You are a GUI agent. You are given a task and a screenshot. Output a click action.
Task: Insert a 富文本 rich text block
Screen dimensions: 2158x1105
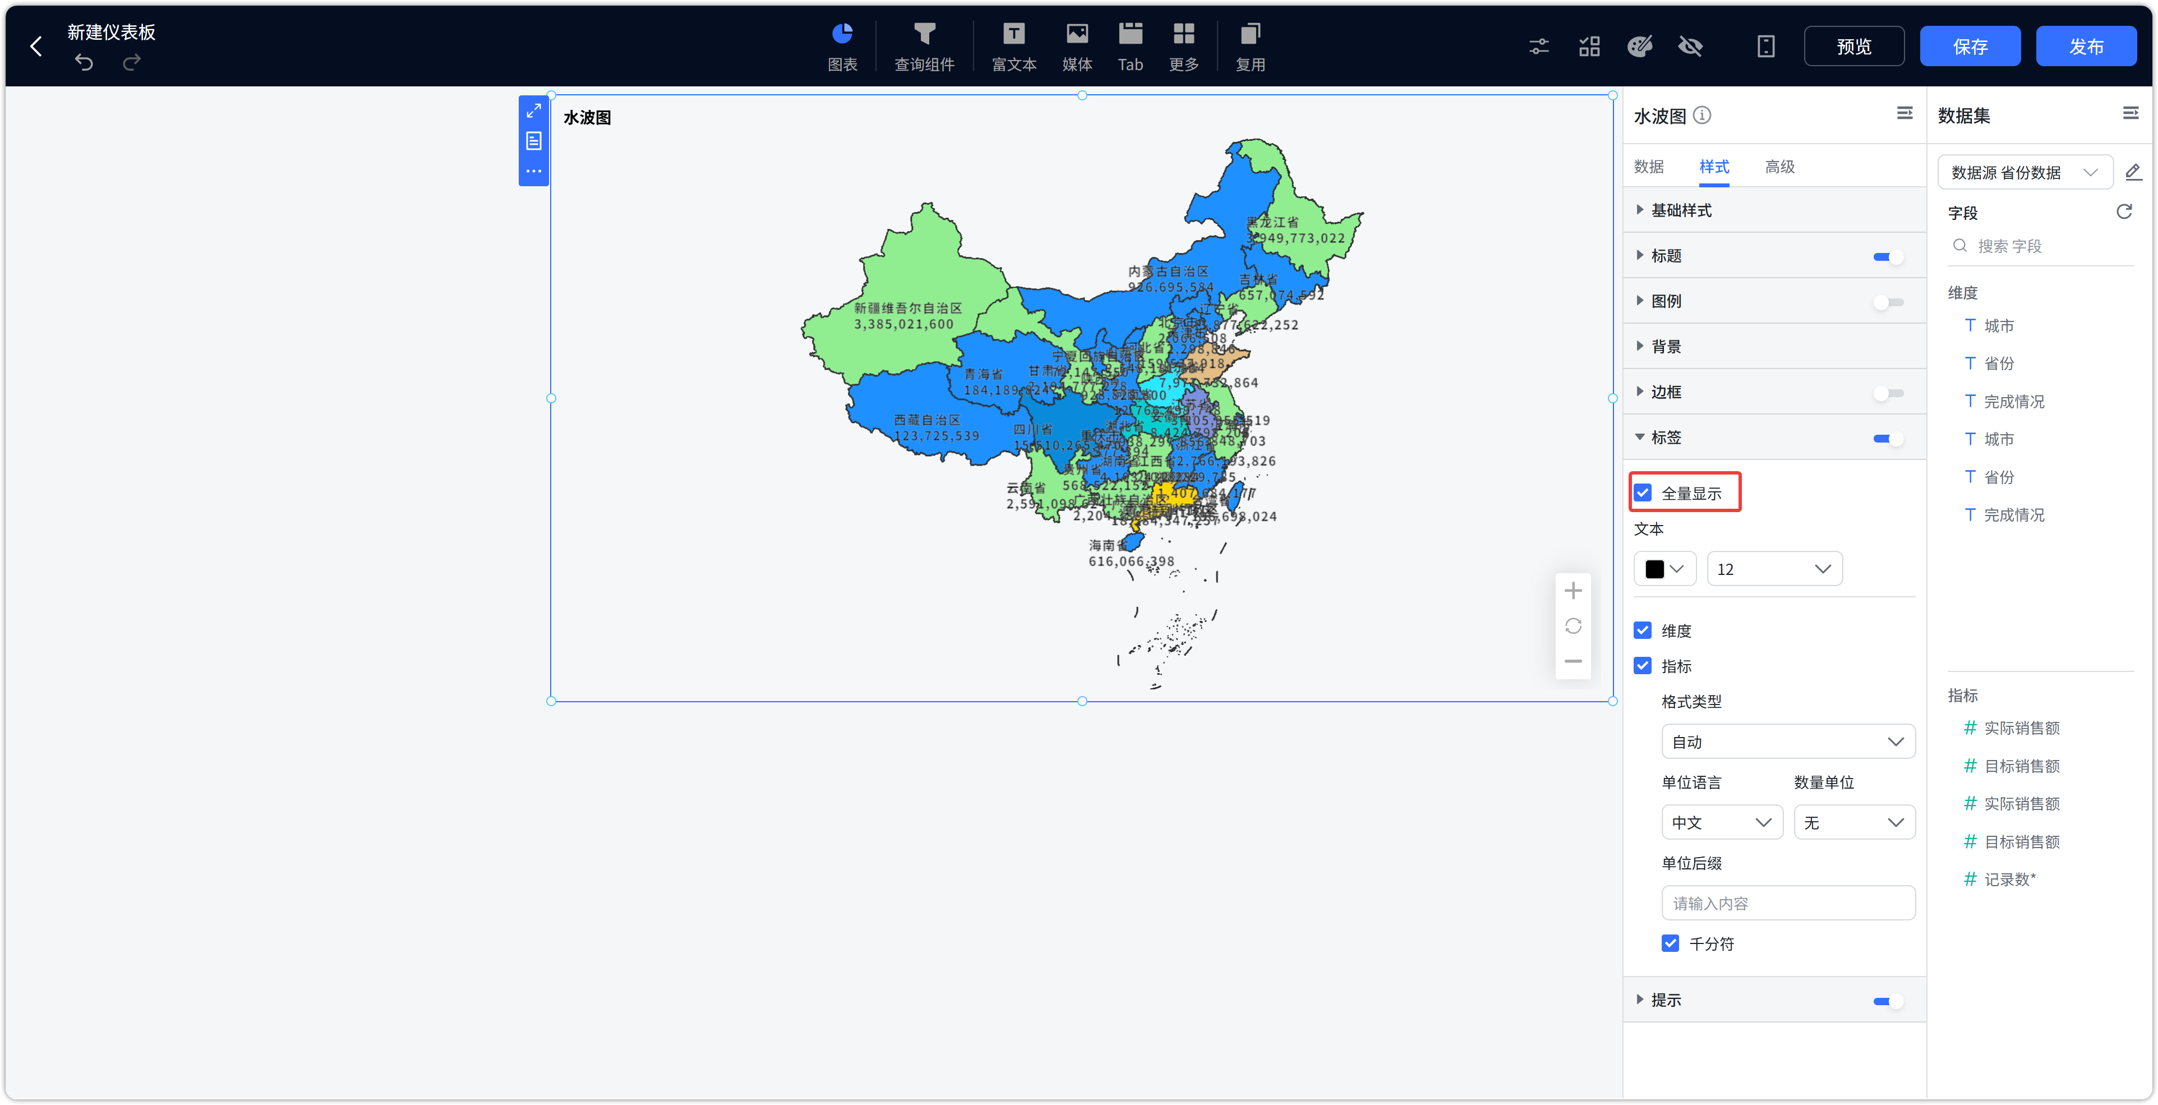(1013, 47)
